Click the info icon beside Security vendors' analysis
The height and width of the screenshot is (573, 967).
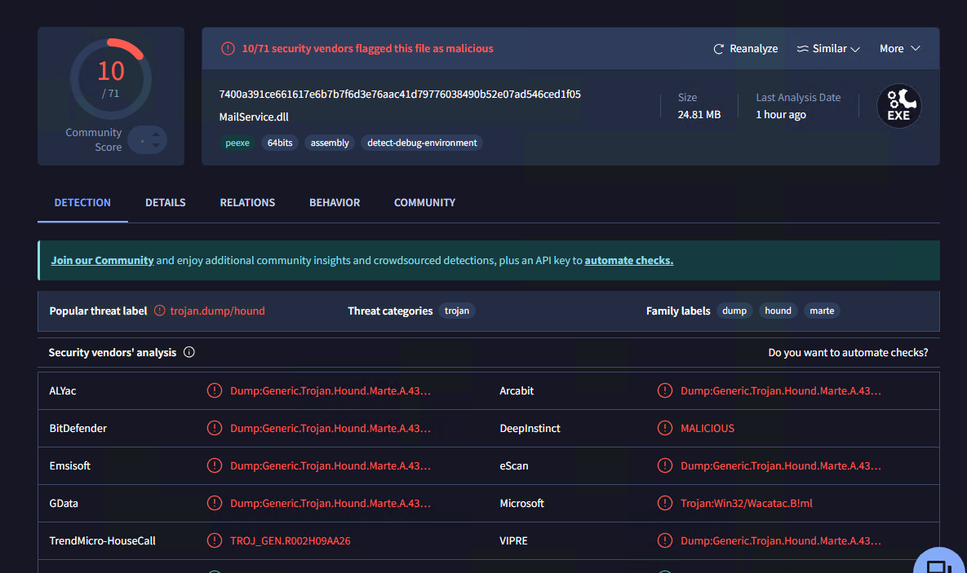[x=189, y=353]
